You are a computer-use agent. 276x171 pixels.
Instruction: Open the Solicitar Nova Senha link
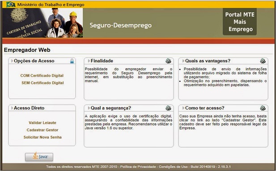[42, 137]
